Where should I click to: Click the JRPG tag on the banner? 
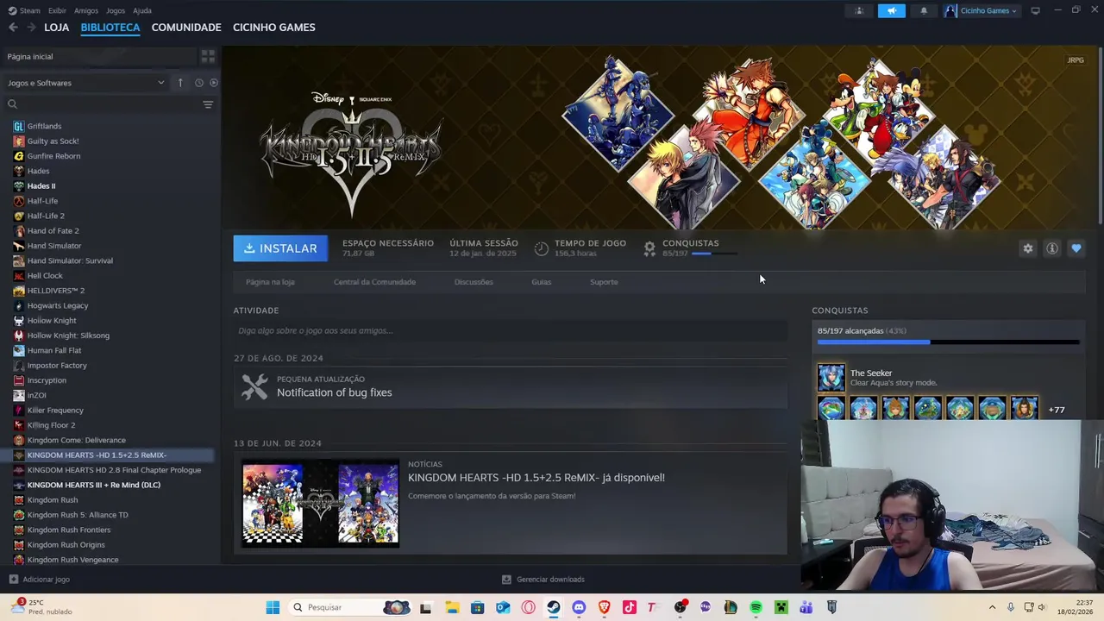coord(1076,60)
